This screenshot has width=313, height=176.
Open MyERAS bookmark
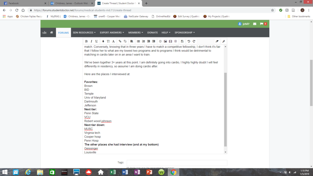53,16
